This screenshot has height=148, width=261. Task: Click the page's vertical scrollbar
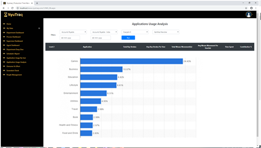(258, 56)
